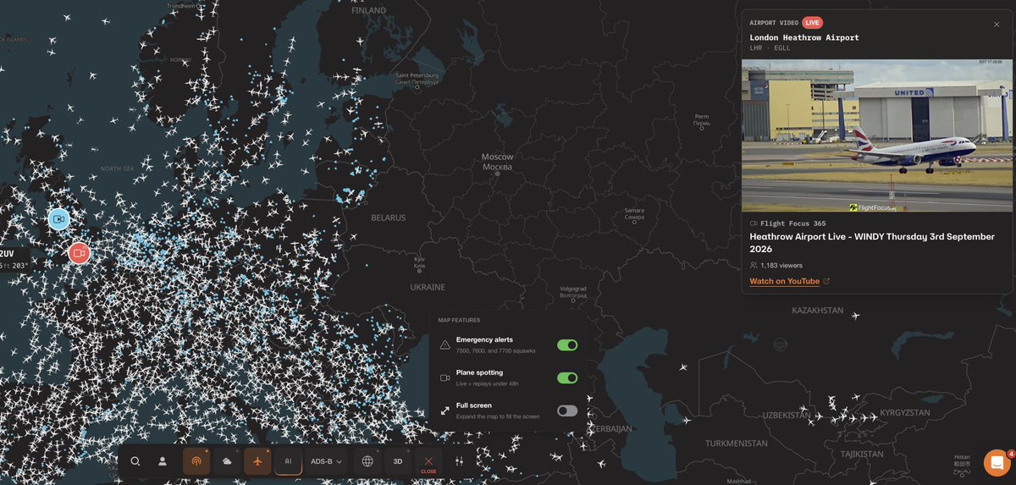This screenshot has width=1016, height=485.
Task: Select the blue camera marker on map
Action: pyautogui.click(x=58, y=219)
